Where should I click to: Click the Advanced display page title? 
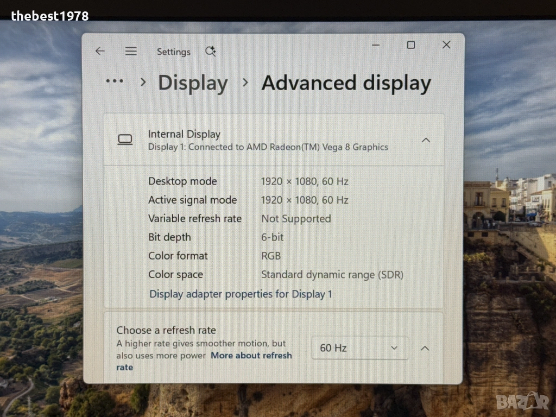point(346,83)
